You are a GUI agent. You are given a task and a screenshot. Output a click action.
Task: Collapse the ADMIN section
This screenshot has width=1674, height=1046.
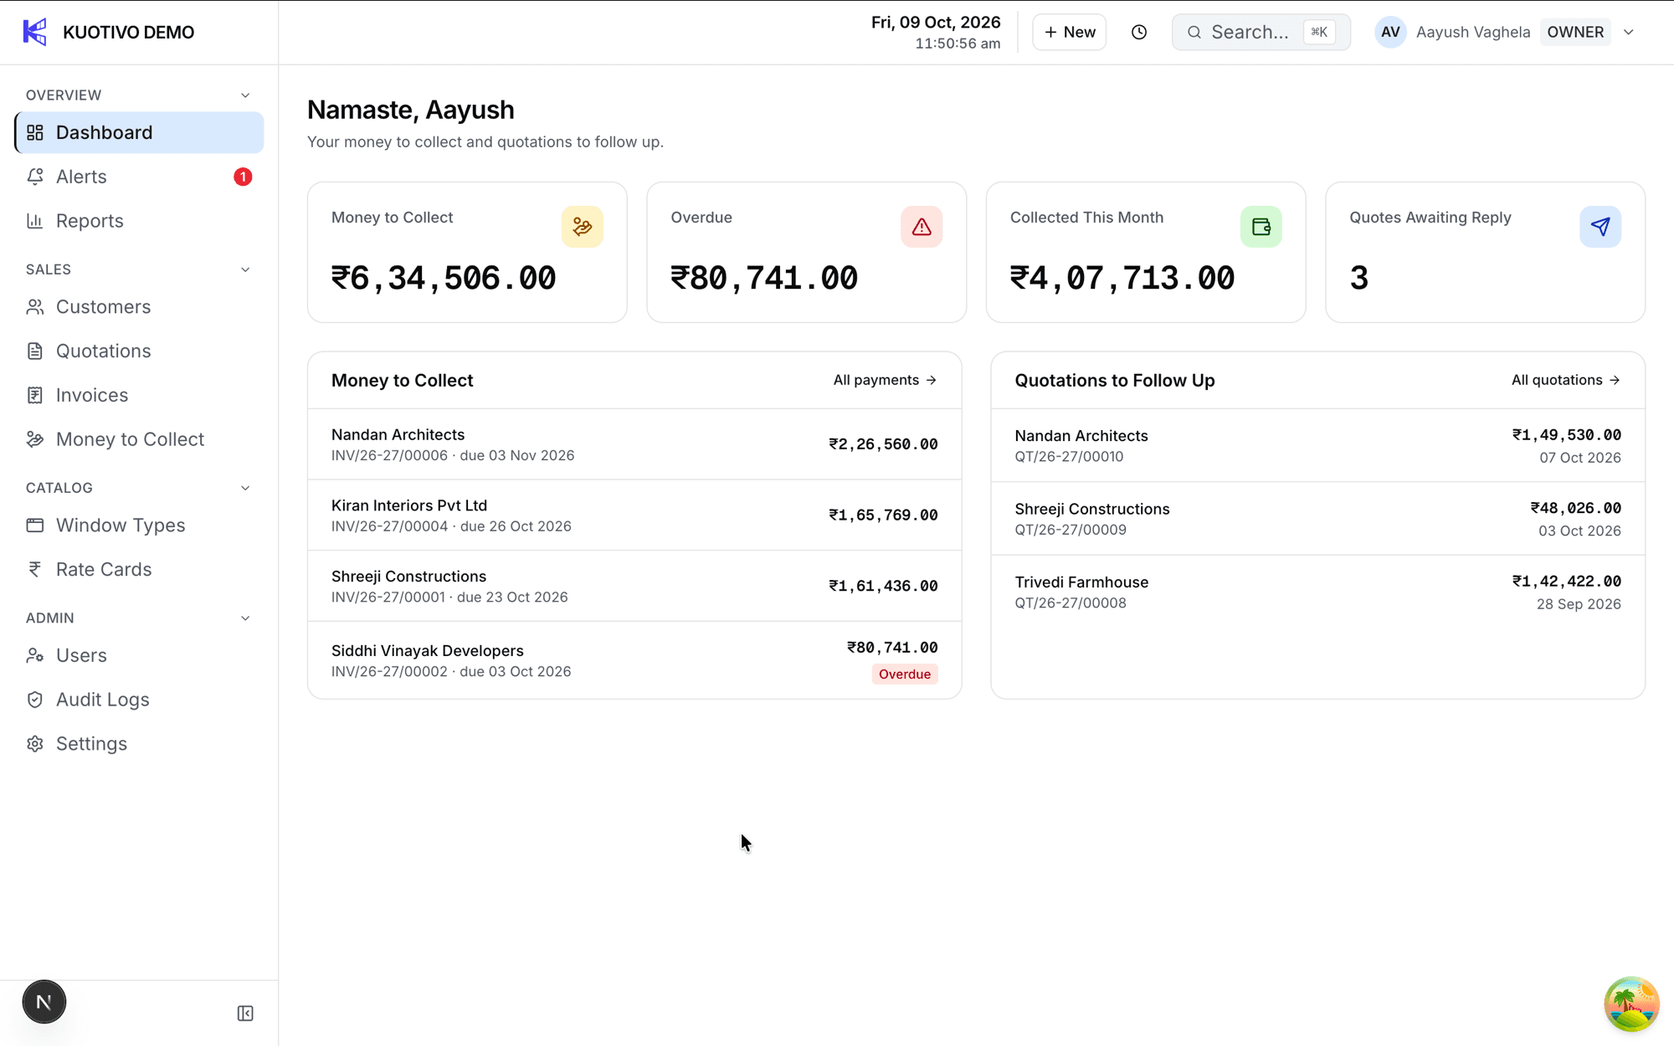pyautogui.click(x=245, y=618)
